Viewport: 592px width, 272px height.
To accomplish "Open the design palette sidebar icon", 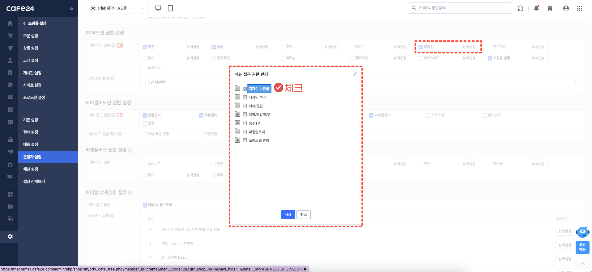I will coord(10,85).
